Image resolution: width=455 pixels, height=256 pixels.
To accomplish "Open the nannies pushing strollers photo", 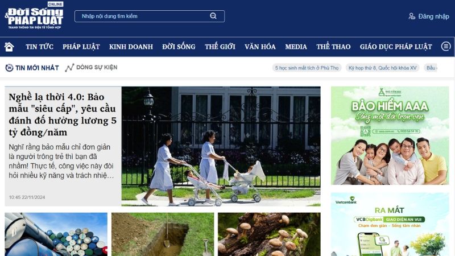I will 221,146.
